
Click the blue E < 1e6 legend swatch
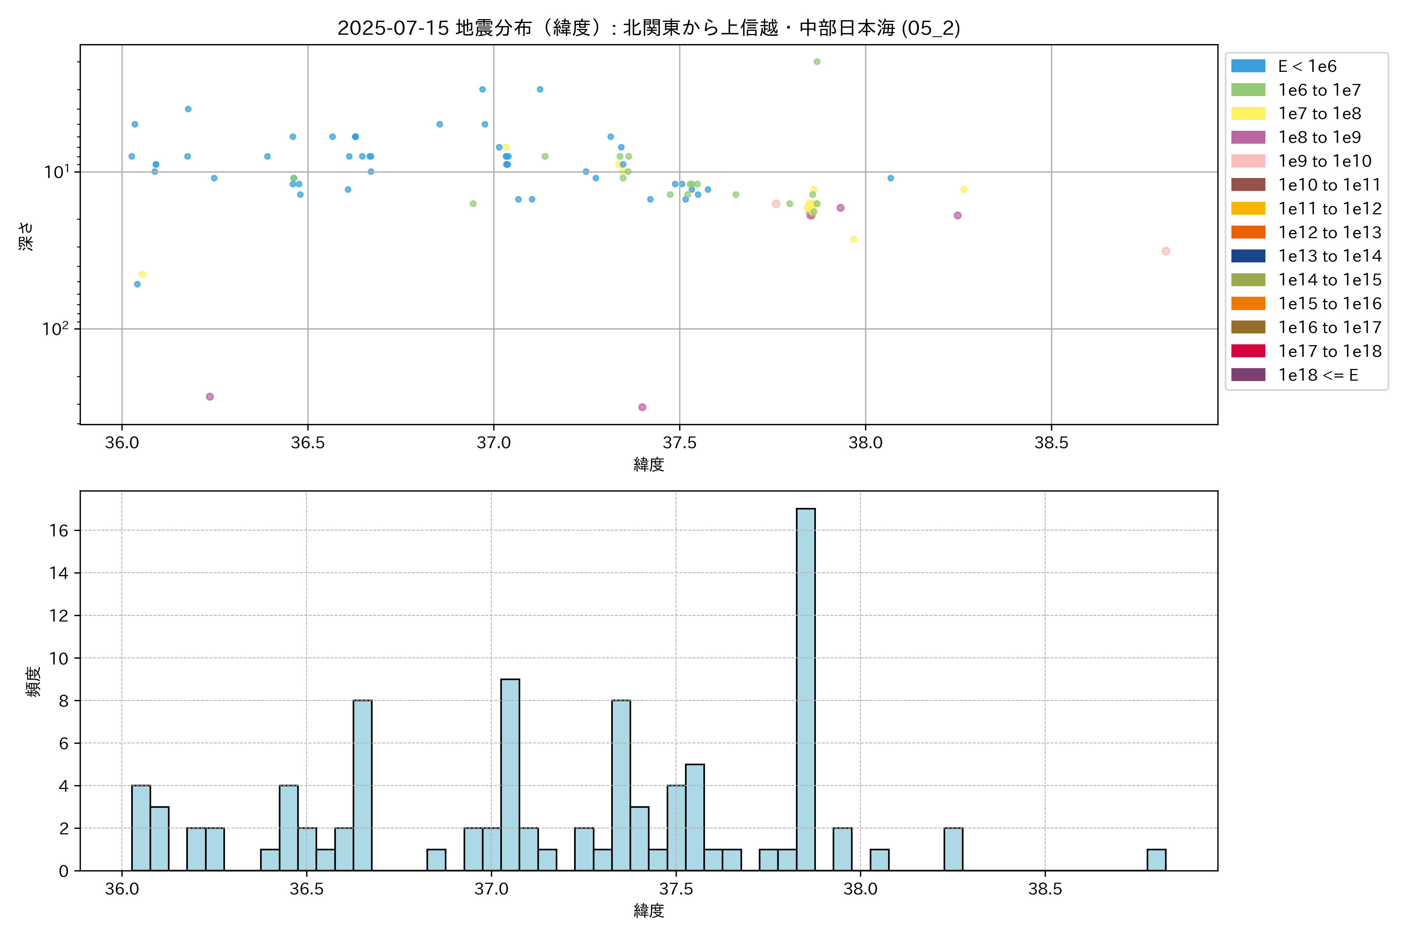click(1247, 66)
